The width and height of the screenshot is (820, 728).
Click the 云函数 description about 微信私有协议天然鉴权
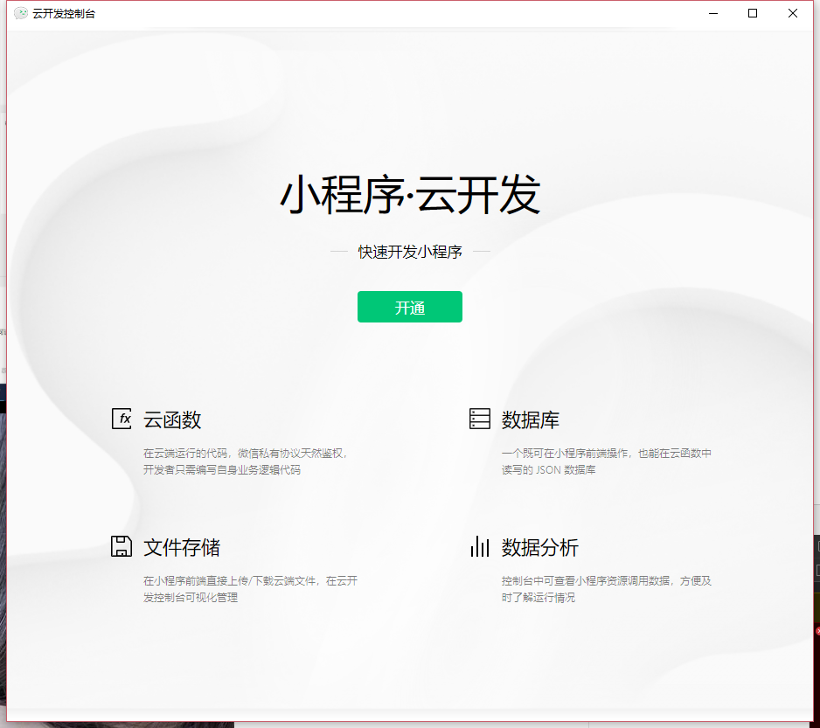coord(246,461)
